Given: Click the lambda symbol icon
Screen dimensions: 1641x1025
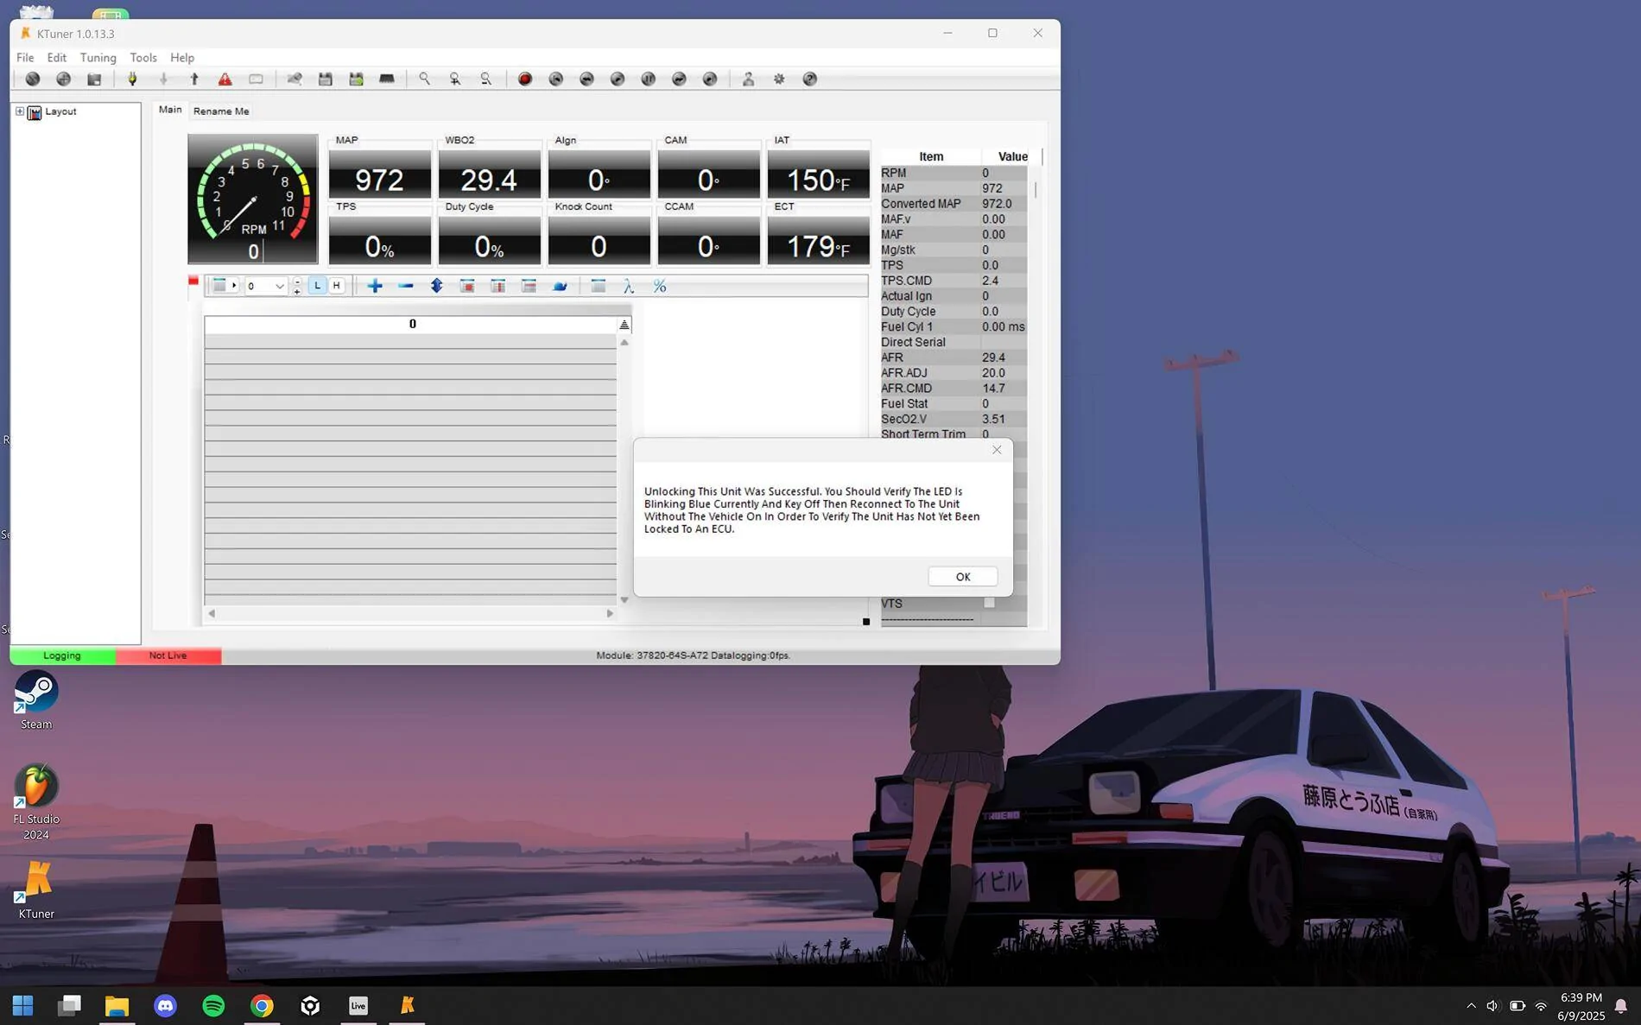Looking at the screenshot, I should [629, 286].
